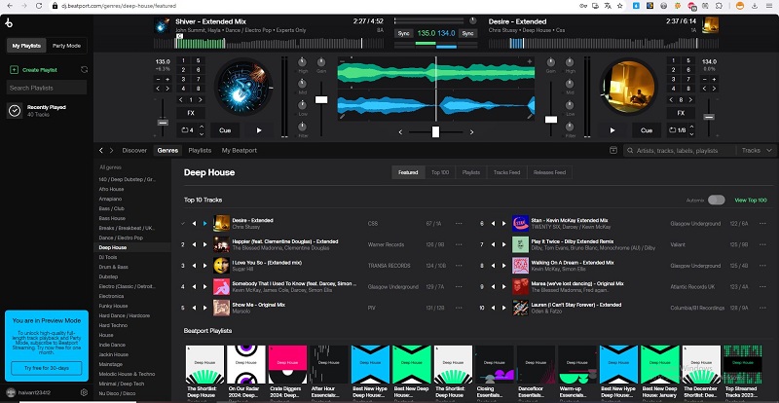Toggle left deck loop of 4 beats
This screenshot has height=403, width=779.
pos(187,130)
